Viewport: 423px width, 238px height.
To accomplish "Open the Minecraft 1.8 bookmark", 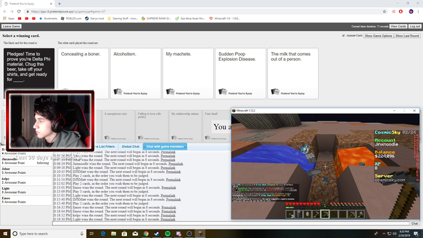I will pos(225,19).
